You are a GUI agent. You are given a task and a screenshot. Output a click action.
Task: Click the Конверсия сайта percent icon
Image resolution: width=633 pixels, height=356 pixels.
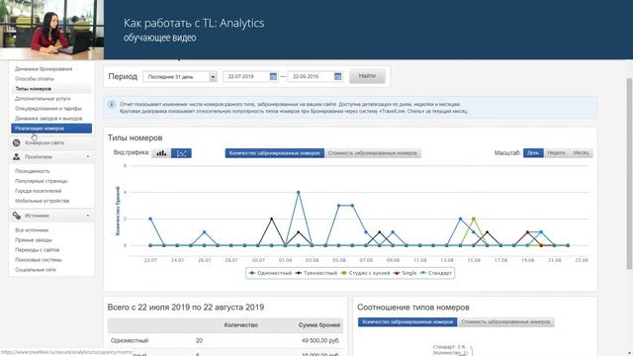click(x=17, y=142)
